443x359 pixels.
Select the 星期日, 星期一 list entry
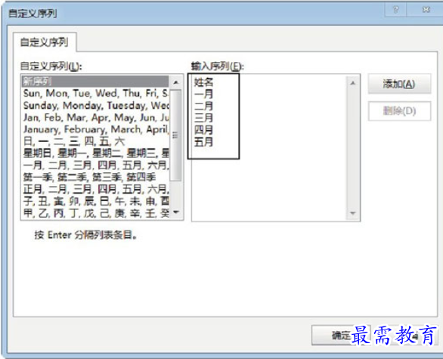[95, 153]
